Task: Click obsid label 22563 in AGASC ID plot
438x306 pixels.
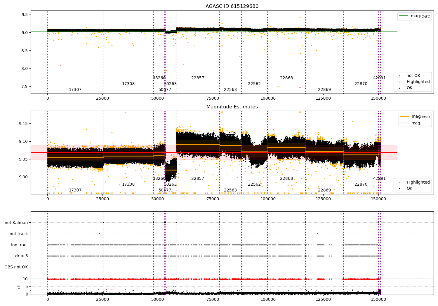Action: [x=230, y=90]
